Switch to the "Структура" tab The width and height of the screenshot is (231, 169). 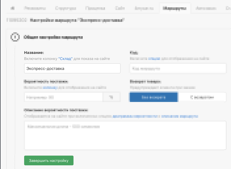point(66,8)
